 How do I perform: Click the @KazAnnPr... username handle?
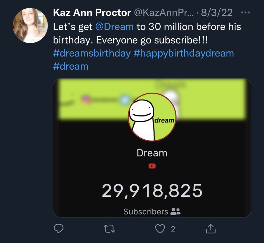pyautogui.click(x=164, y=13)
